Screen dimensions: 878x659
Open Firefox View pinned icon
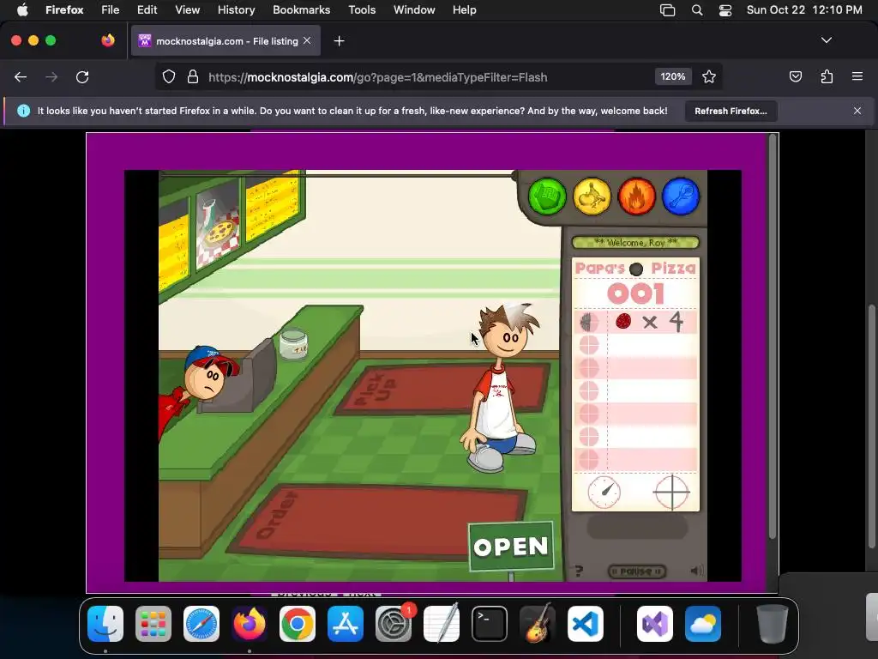click(108, 40)
